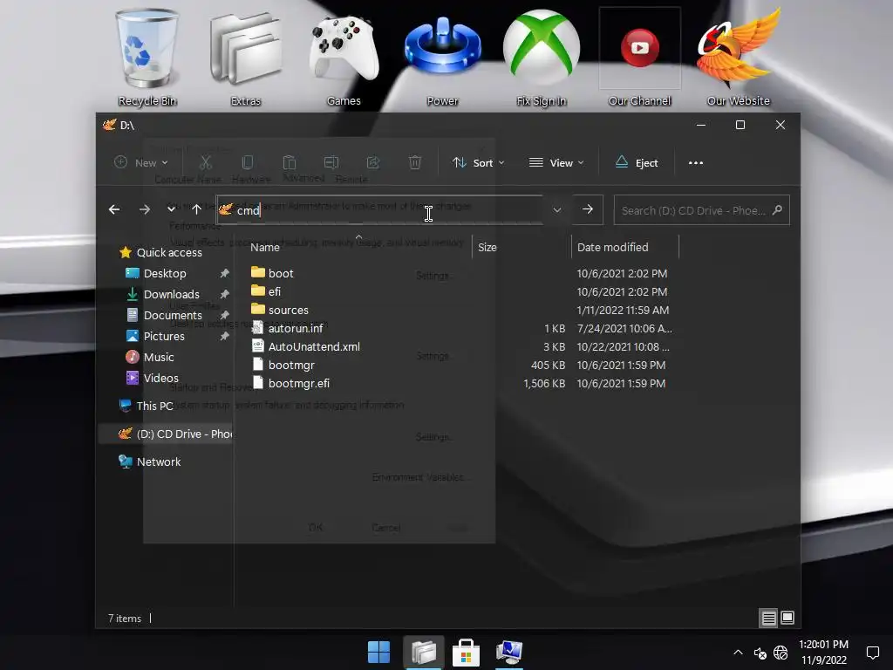Click the Delete trash icon in toolbar
893x670 pixels.
point(415,162)
